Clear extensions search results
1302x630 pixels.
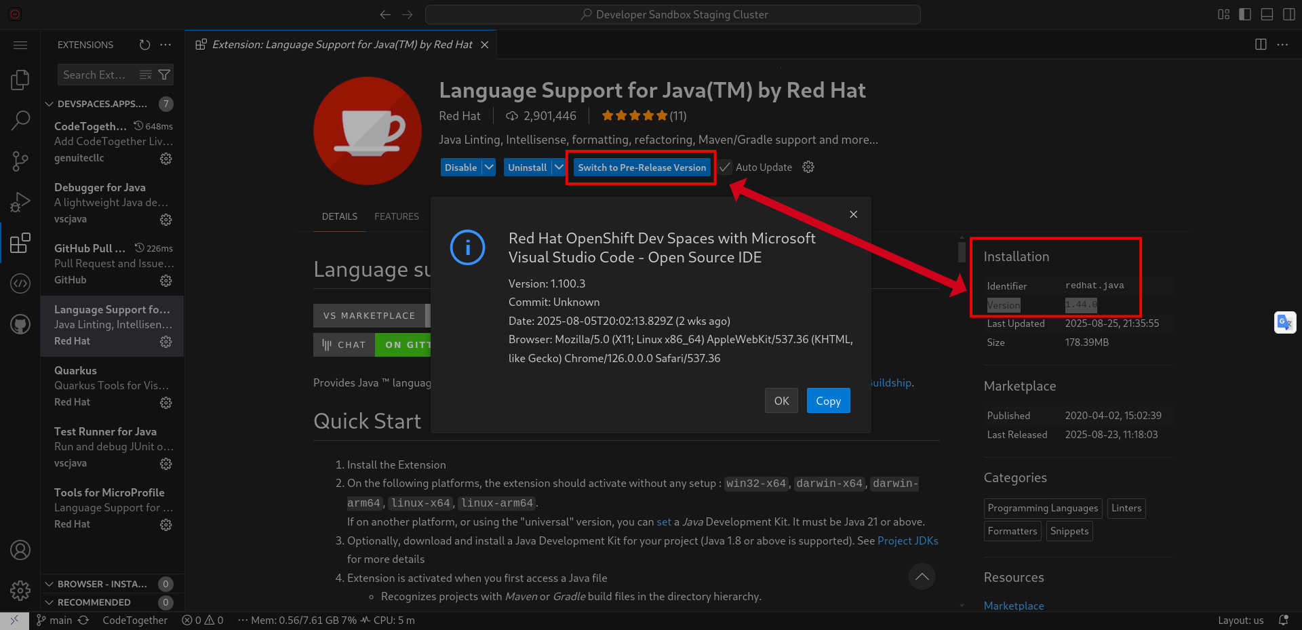[x=146, y=75]
